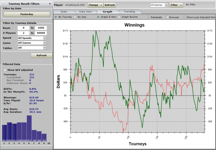This screenshot has height=150, width=216.
Task: Open the All Games dropdown in top bar
Action: click(x=159, y=5)
